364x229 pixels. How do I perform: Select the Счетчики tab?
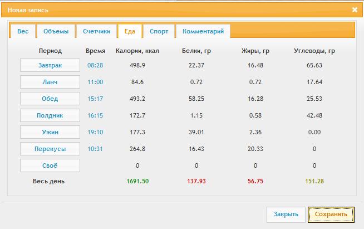pos(97,31)
